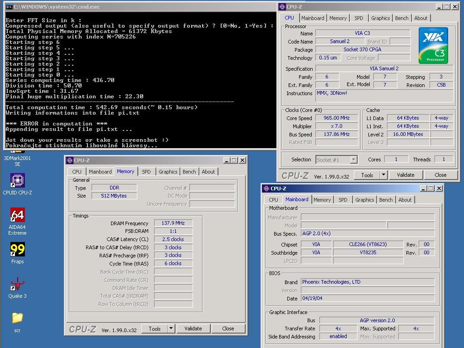Open Mainboard tab in Memory window
This screenshot has width=464, height=348.
click(100, 172)
